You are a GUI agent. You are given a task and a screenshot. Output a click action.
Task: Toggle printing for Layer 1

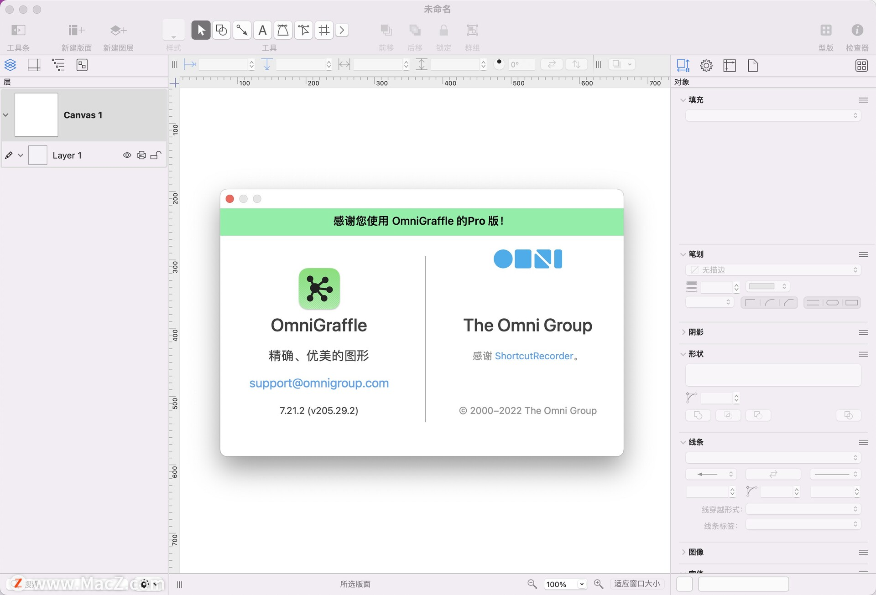[141, 155]
